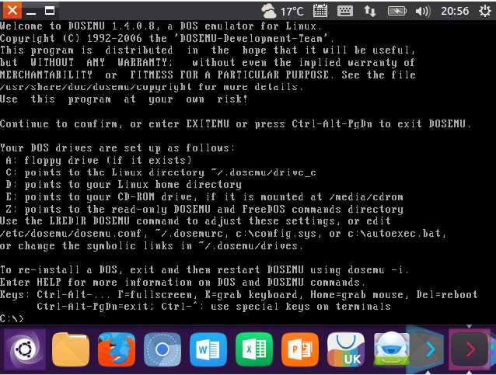Select the red chevron terminal dock icon
496x375 pixels.
[469, 349]
